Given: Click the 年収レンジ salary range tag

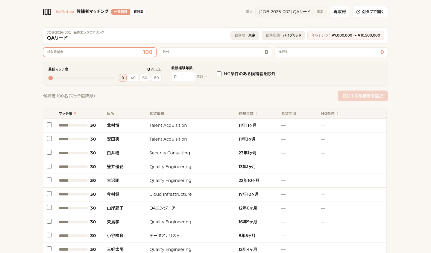Looking at the screenshot, I should tap(346, 35).
